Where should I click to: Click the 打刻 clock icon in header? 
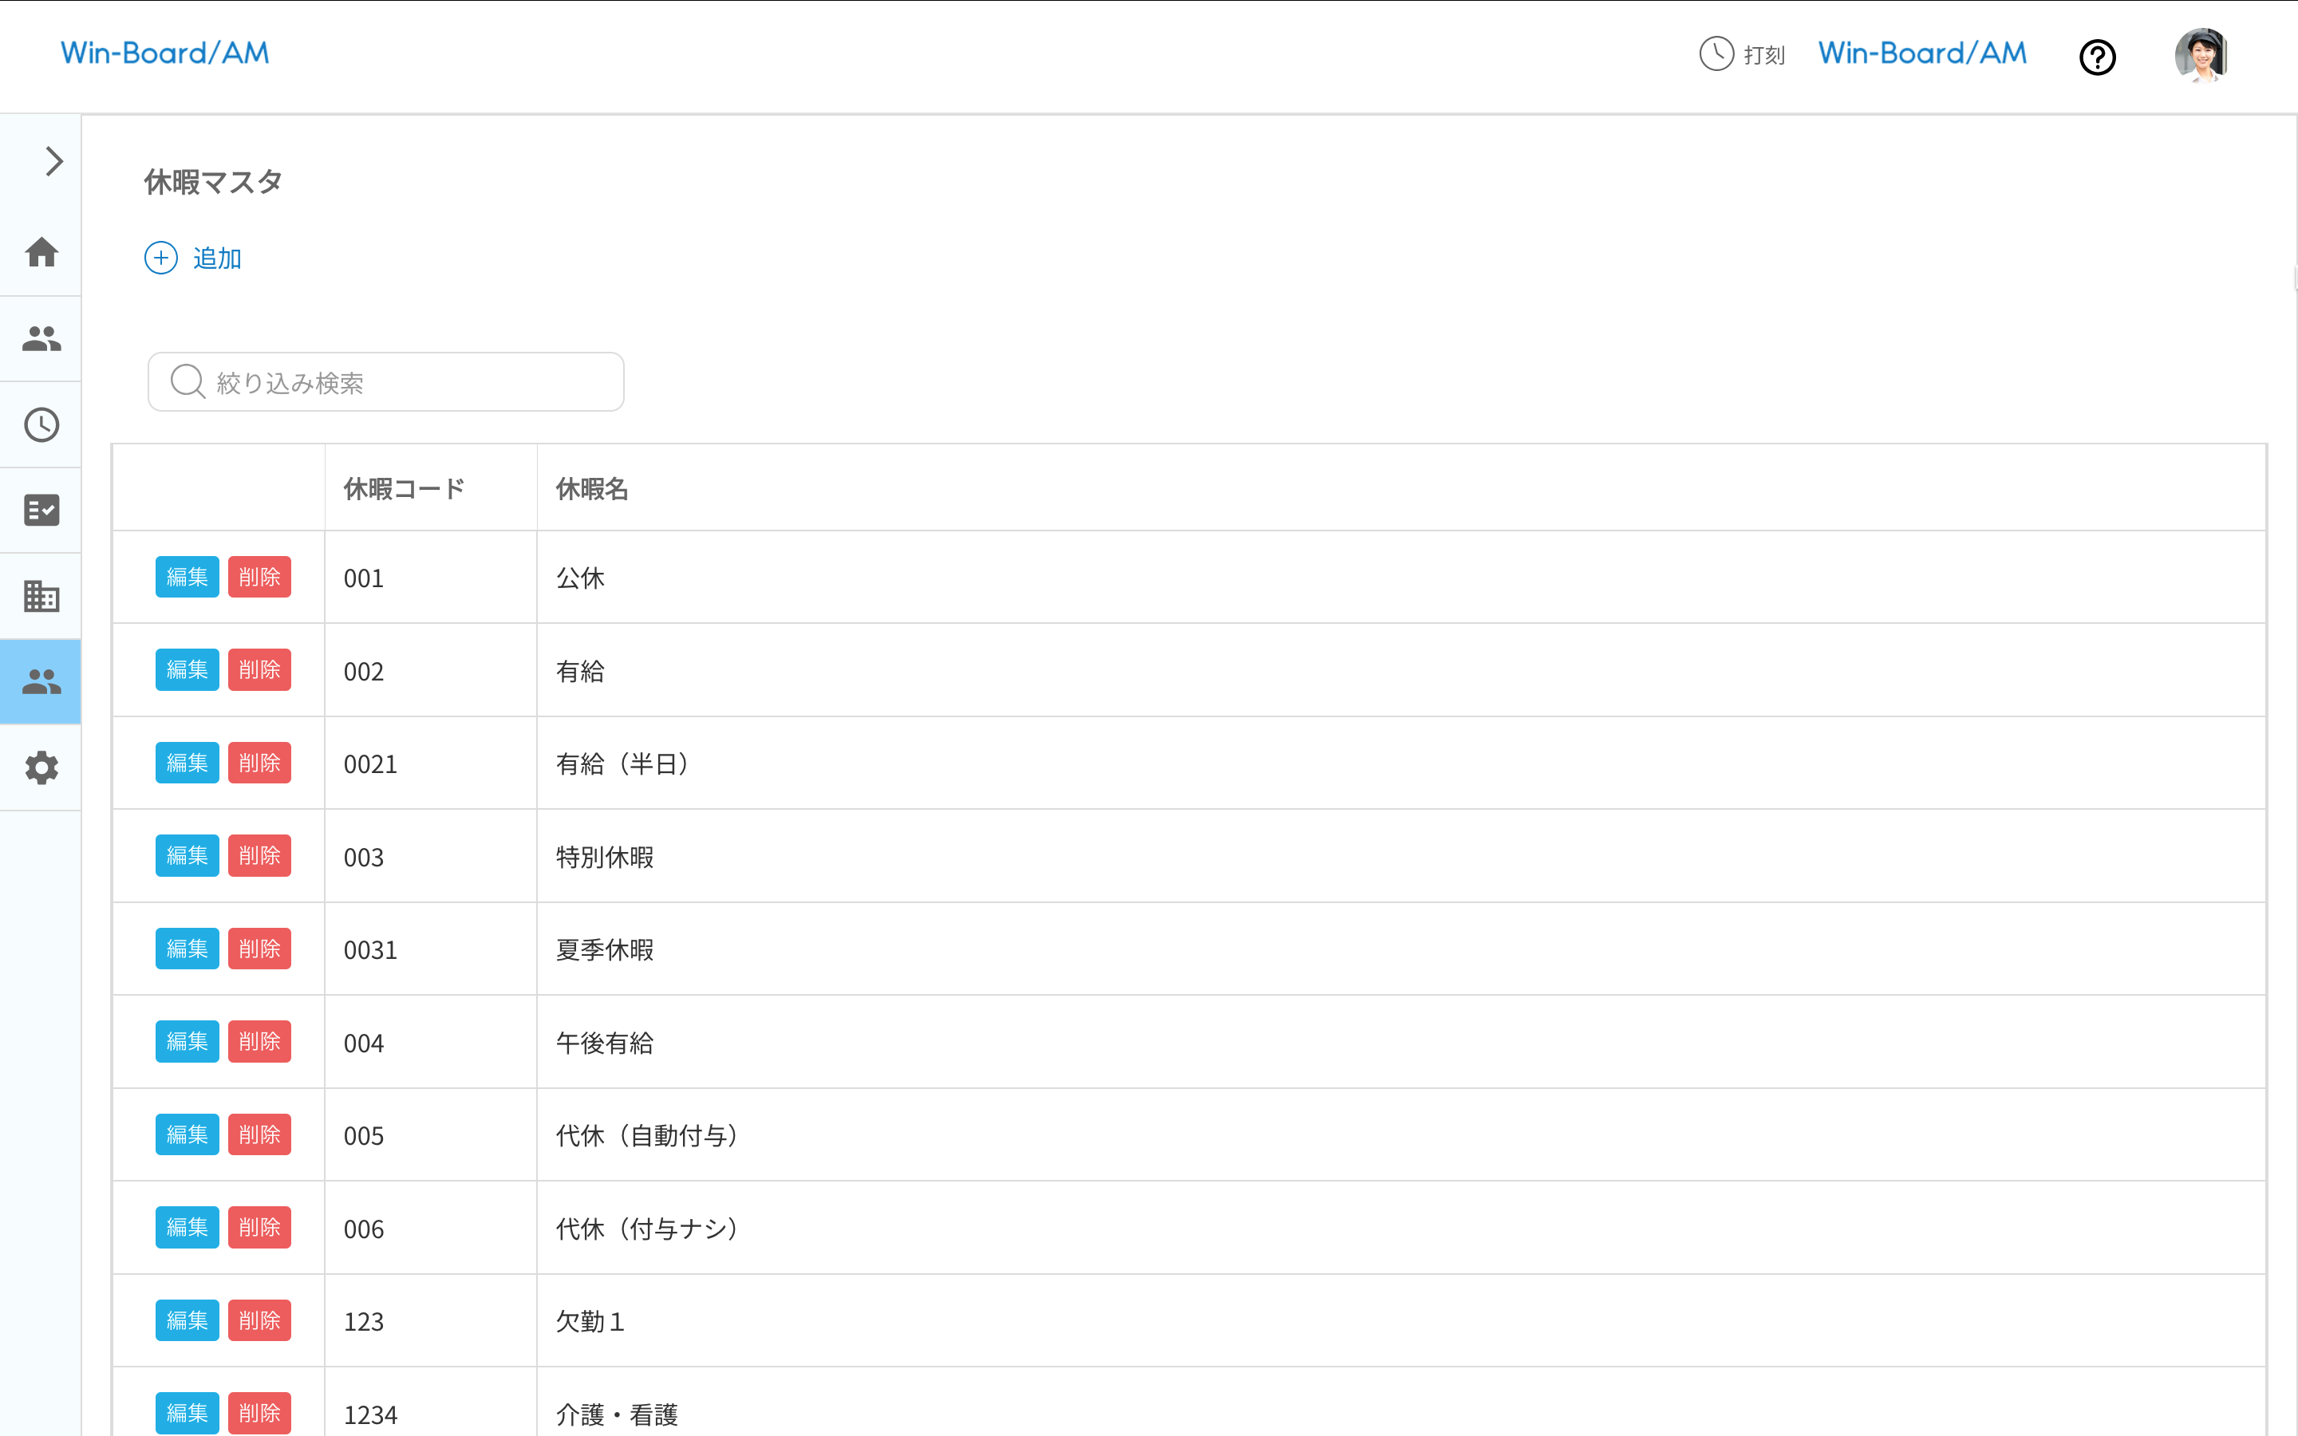(1717, 54)
